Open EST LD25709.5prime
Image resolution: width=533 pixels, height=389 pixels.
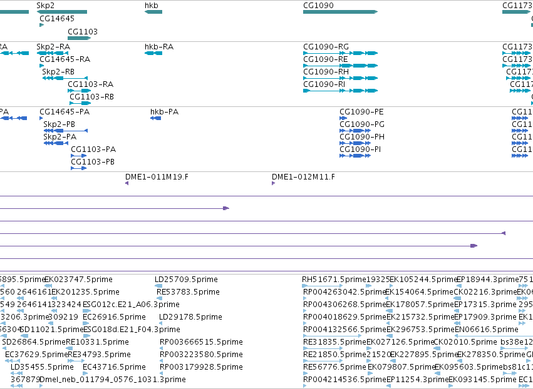tap(186, 280)
